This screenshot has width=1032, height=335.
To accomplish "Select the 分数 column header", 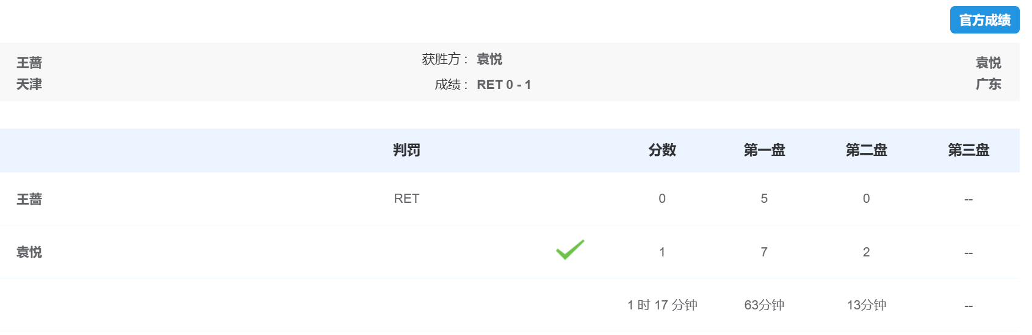I will [x=662, y=150].
